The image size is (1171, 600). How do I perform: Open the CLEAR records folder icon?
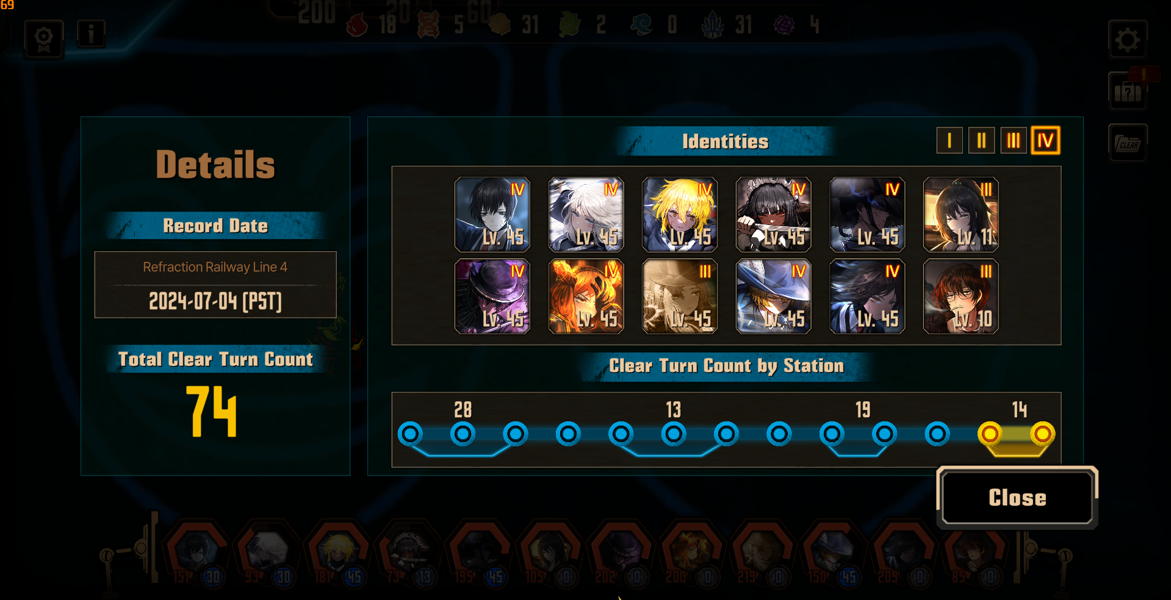pos(1128,143)
